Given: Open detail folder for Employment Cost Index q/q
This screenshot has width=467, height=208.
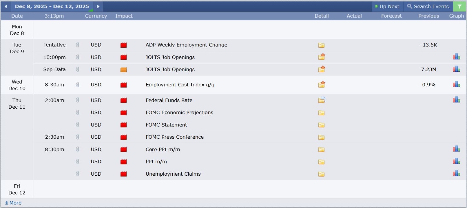Looking at the screenshot, I should (321, 85).
